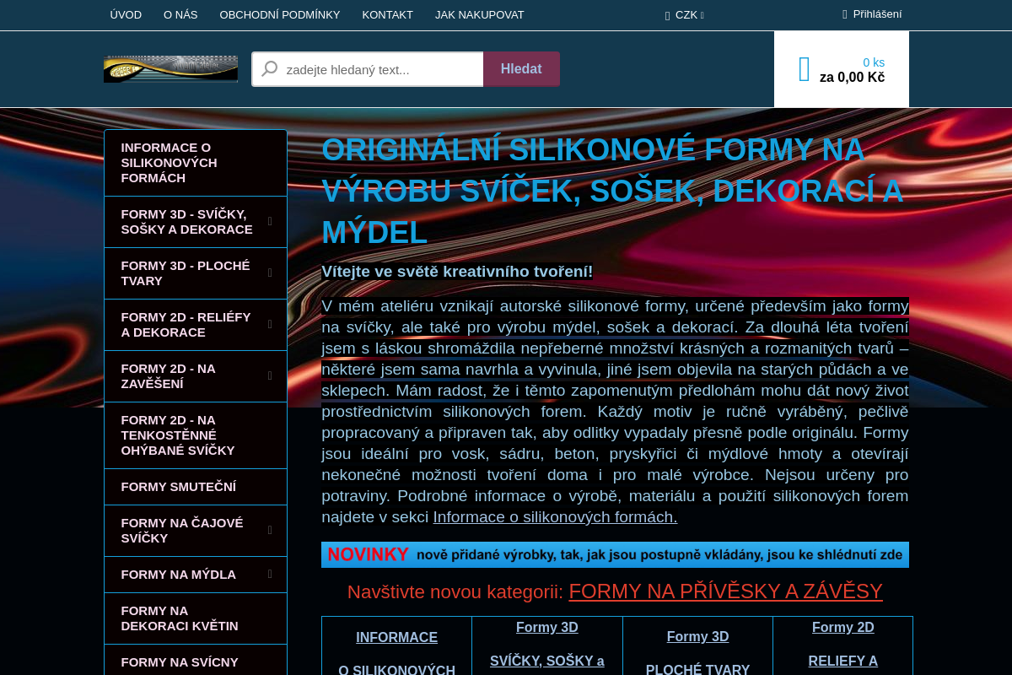Viewport: 1012px width, 675px height.
Task: Expand Formy 3D - Ploché tvary submenu
Action: pyautogui.click(x=270, y=273)
